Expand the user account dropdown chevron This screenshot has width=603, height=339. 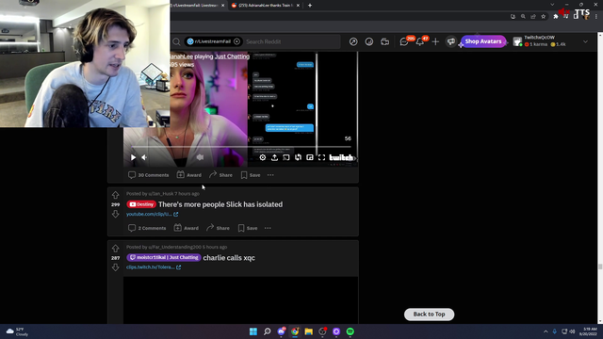[x=585, y=41]
